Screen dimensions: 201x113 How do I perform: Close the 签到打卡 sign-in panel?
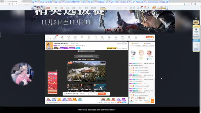click(x=56, y=71)
